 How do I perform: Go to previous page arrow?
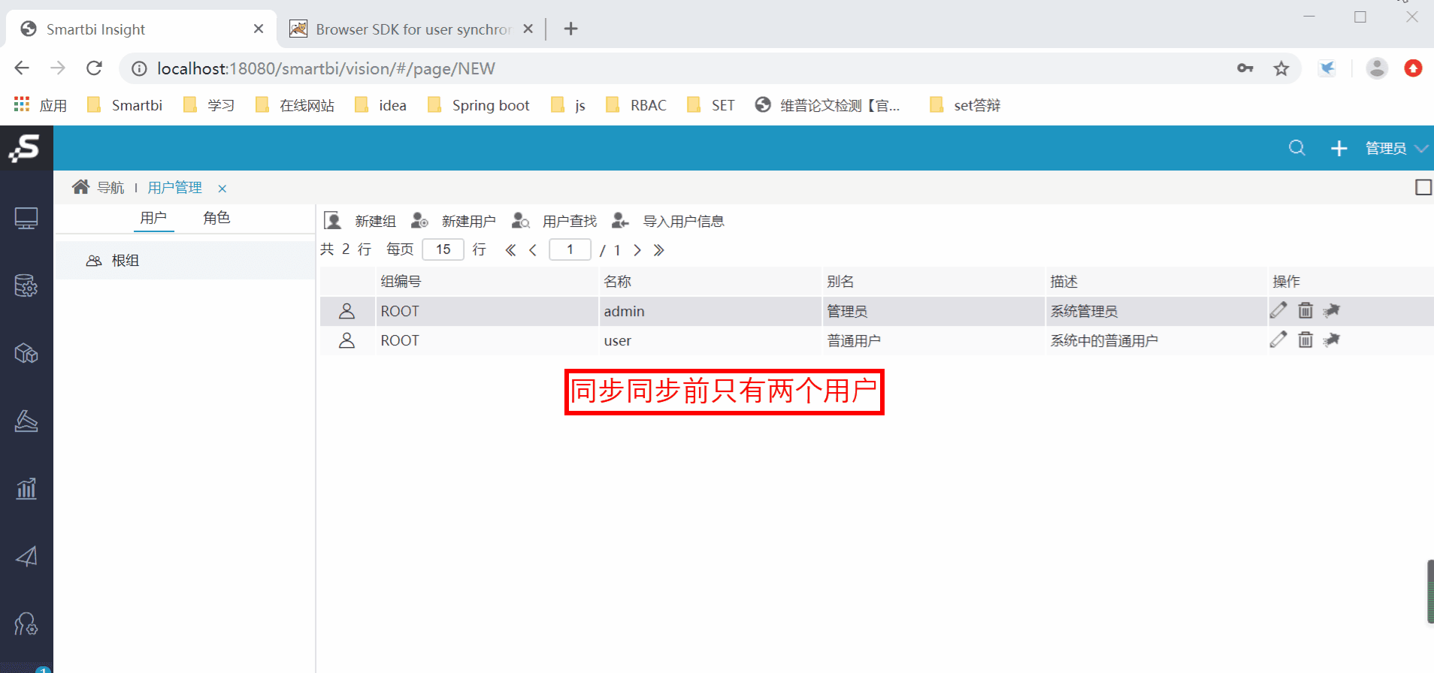coord(533,250)
